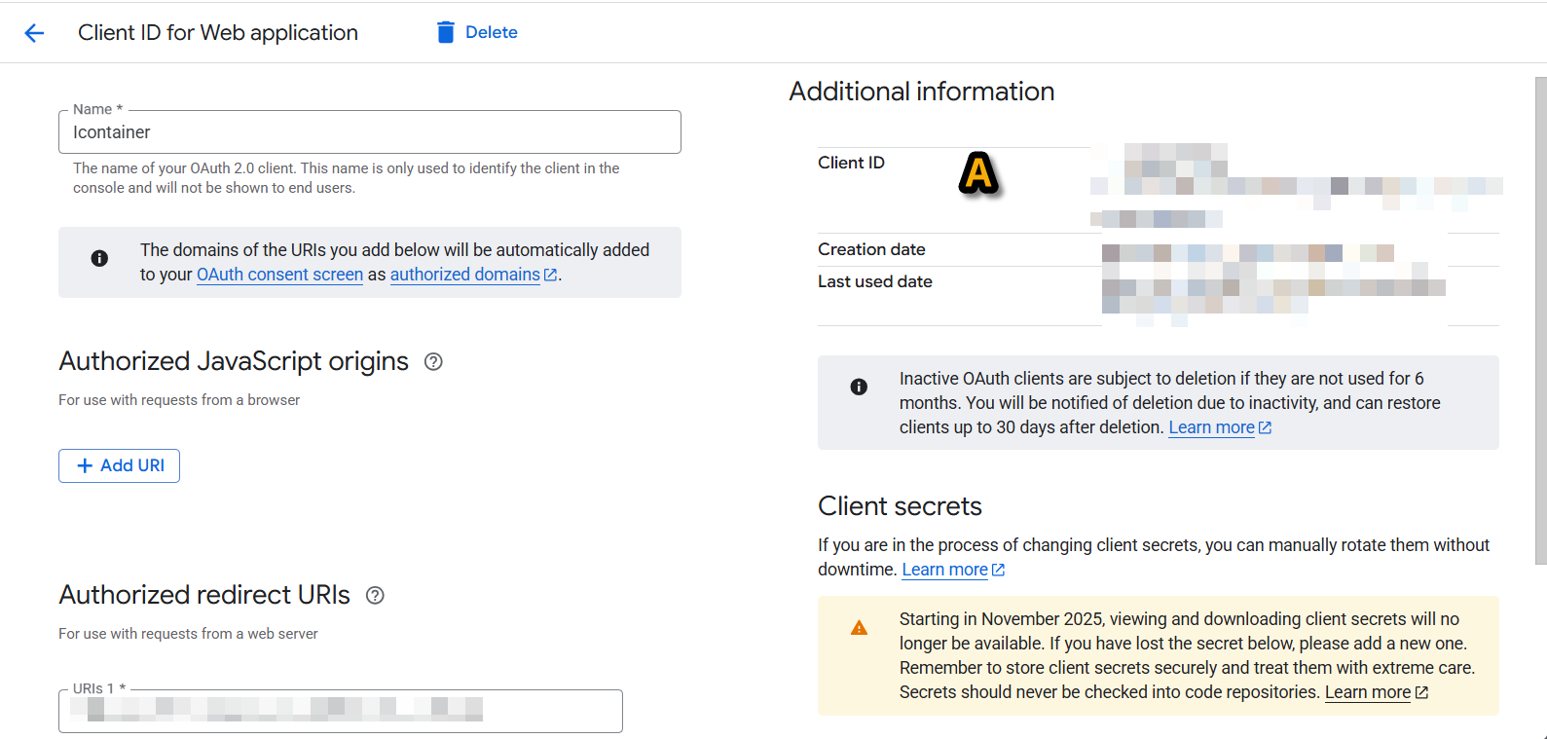Go back using the left arrow icon
Image resolution: width=1547 pixels, height=739 pixels.
[34, 33]
